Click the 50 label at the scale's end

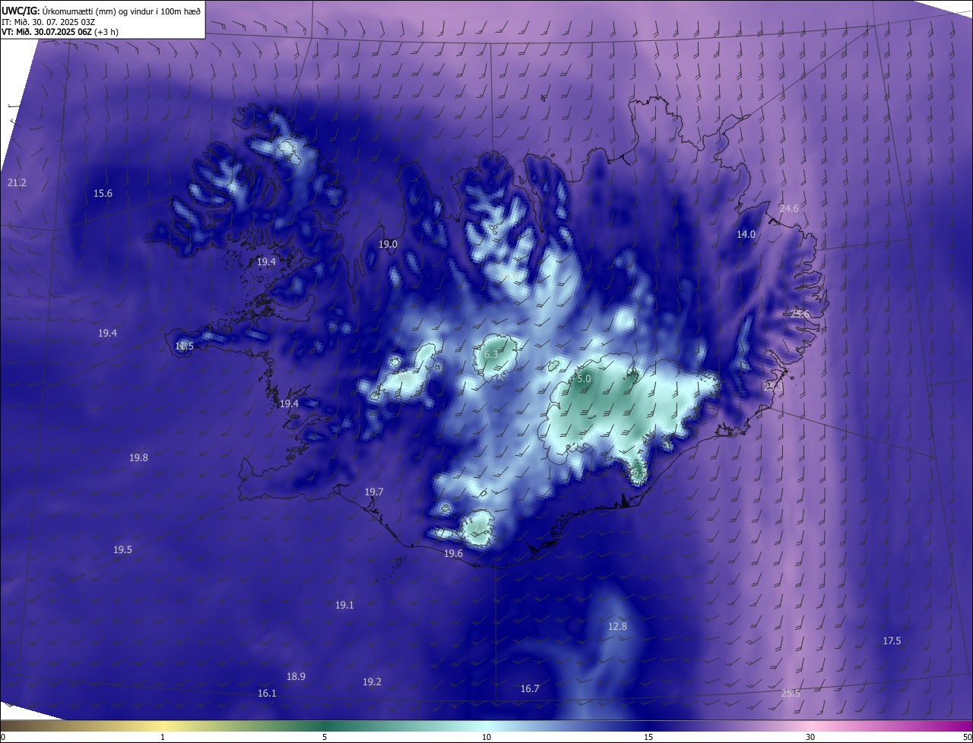967,737
